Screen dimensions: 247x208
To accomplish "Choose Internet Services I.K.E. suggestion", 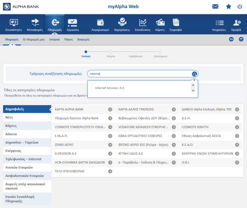I will (x=110, y=88).
